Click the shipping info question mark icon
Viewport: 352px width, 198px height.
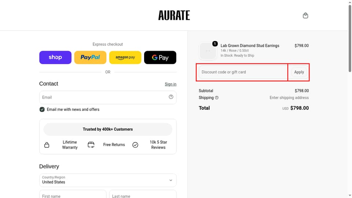pos(217,98)
